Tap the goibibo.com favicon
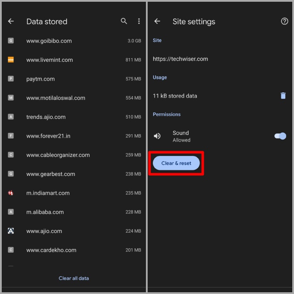The width and height of the screenshot is (294, 294). coord(11,41)
